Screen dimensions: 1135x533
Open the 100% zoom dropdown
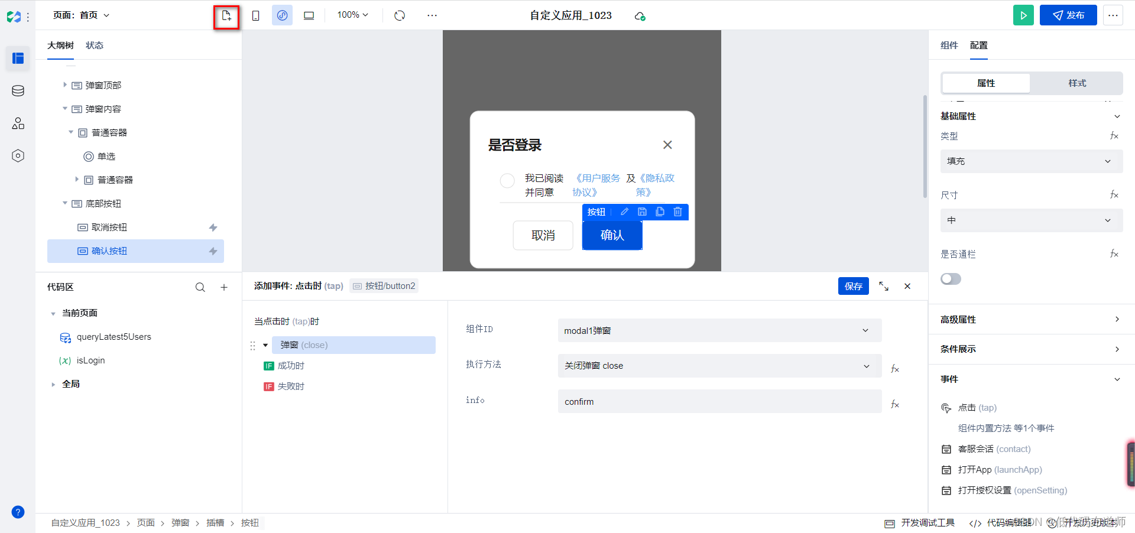(x=353, y=15)
